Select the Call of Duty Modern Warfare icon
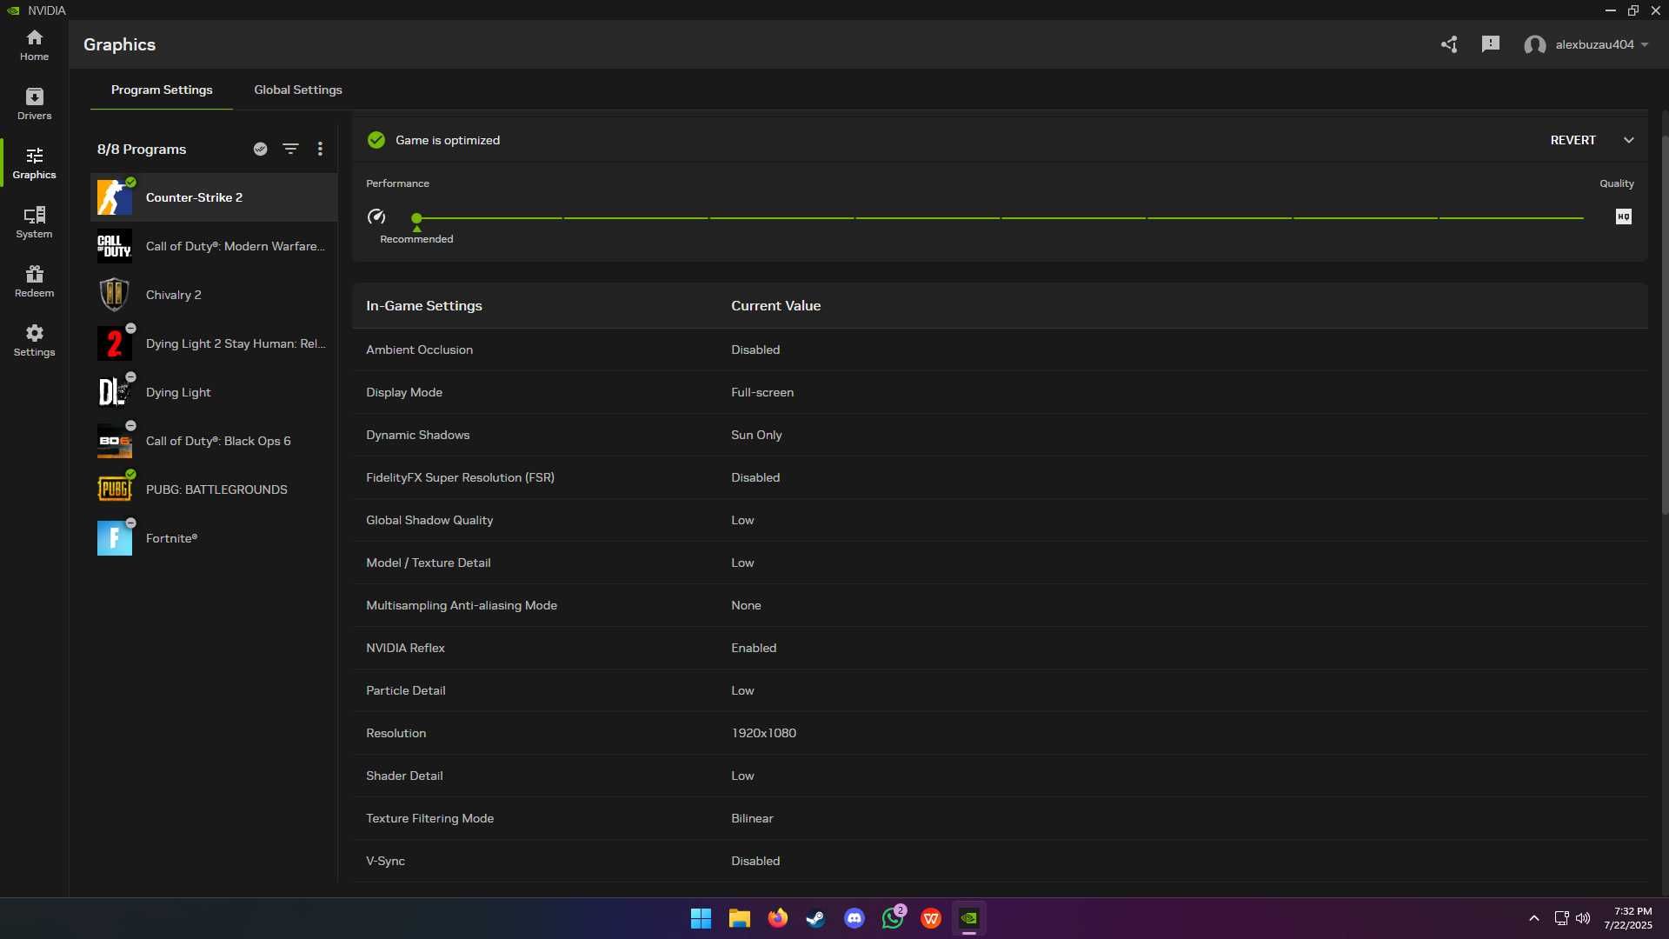The image size is (1669, 939). 115,246
